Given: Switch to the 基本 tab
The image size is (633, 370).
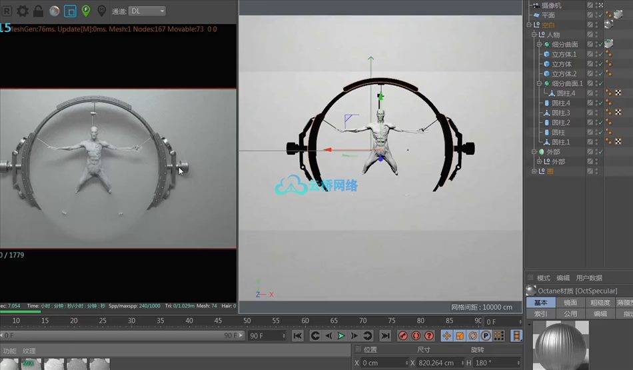Looking at the screenshot, I should tap(541, 302).
